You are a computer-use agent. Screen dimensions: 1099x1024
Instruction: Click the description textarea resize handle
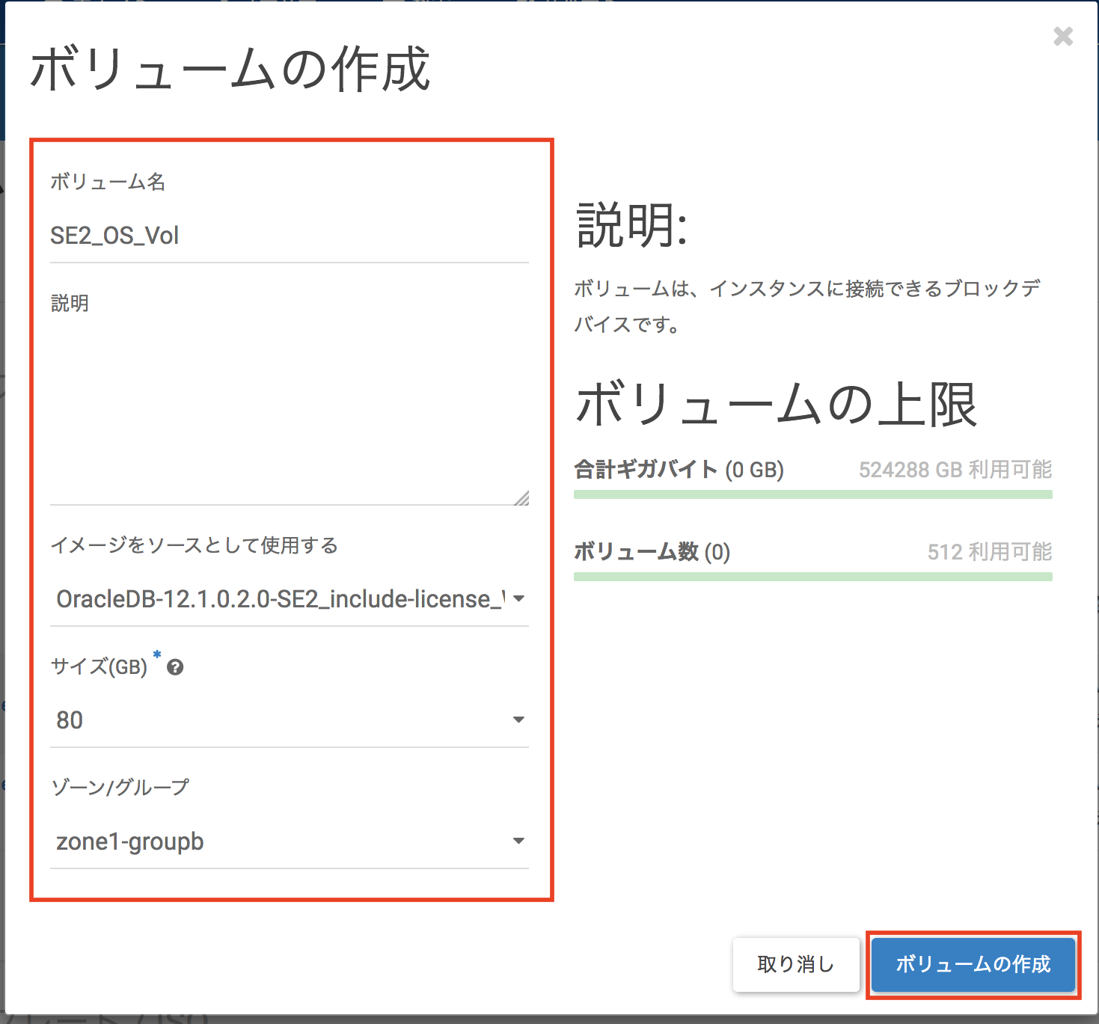coord(521,498)
